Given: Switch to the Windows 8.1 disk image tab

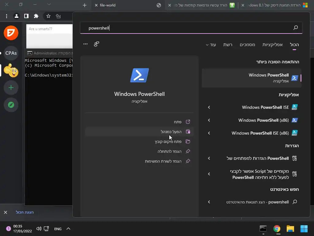Looking at the screenshot, I should (274, 5).
